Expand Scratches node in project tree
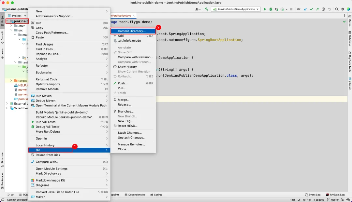Viewport: 352px width, 202px height. 7,108
